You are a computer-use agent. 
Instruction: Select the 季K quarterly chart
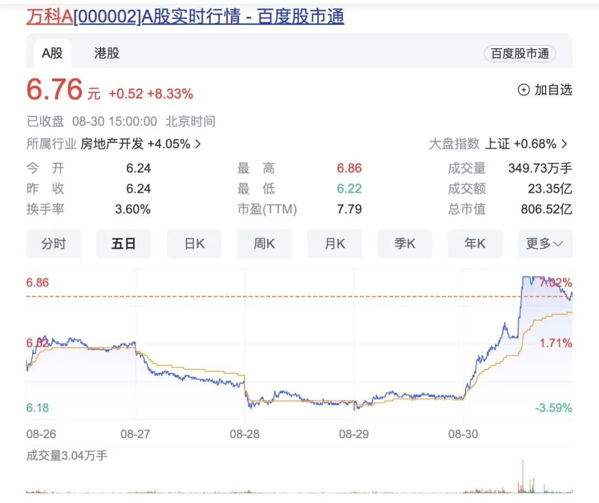coord(405,244)
